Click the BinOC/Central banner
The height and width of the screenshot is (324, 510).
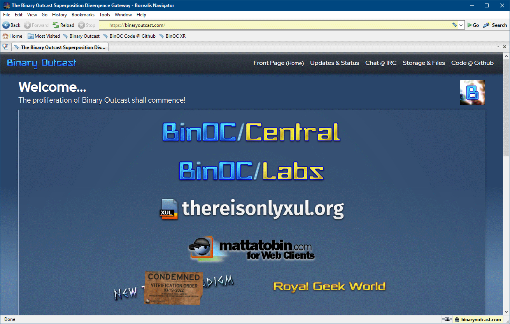click(x=251, y=132)
